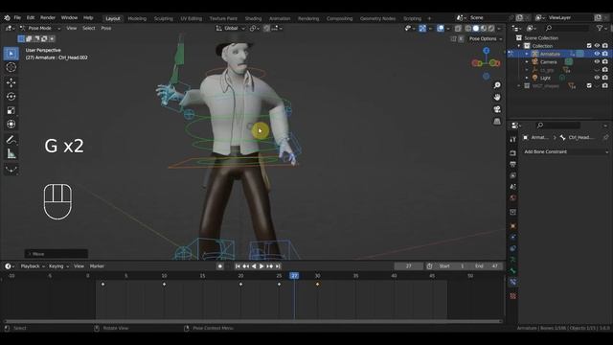
Task: Open Add Bone Constraint dropdown
Action: (x=566, y=151)
